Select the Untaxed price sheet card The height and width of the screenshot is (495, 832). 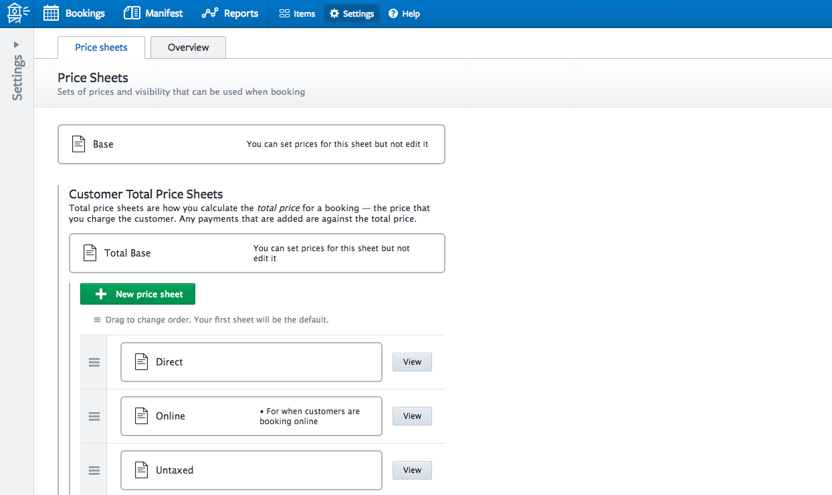[x=251, y=470]
